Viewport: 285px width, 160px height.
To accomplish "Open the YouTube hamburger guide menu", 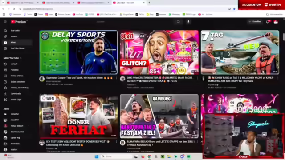I will click(5, 22).
